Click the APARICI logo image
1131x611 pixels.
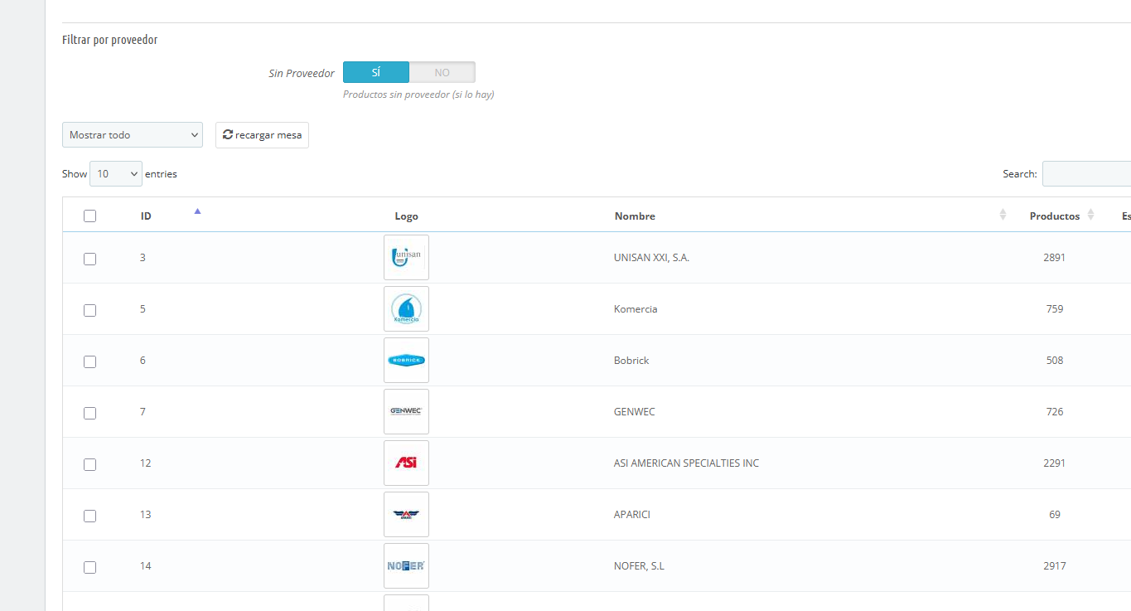click(406, 515)
